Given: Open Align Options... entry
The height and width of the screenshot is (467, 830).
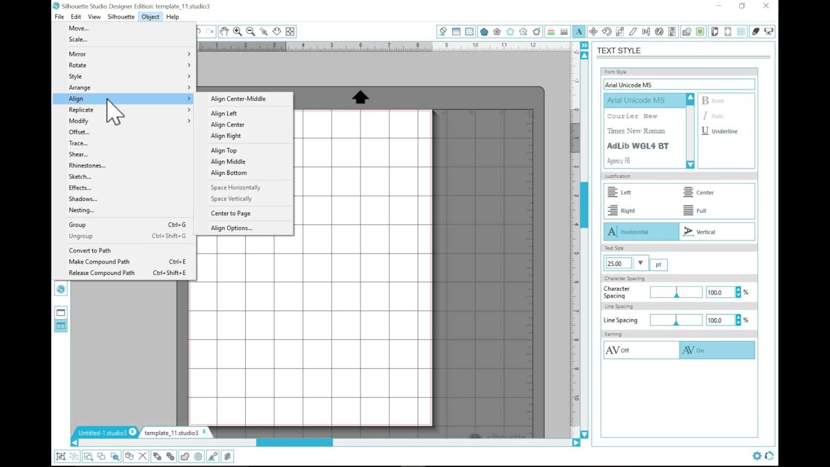Looking at the screenshot, I should tap(231, 228).
